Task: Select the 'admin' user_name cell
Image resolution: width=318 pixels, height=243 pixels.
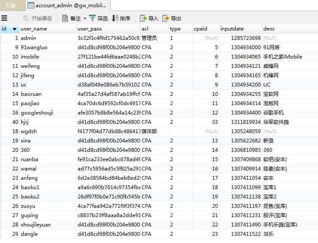Action: 48,38
